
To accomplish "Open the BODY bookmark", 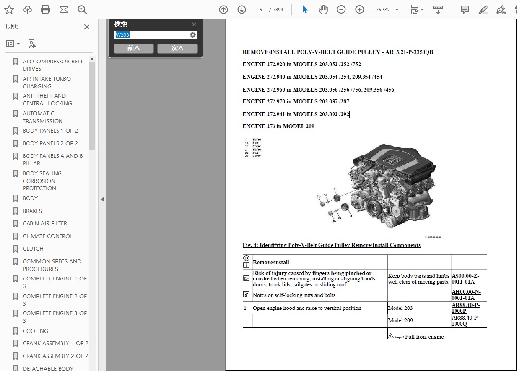I will coord(30,198).
